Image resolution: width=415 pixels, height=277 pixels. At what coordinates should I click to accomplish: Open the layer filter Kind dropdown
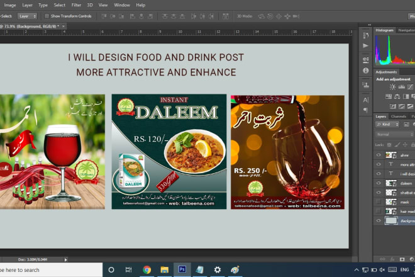[x=387, y=124]
